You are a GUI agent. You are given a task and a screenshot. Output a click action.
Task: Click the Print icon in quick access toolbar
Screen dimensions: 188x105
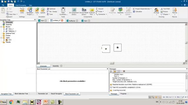(15, 2)
